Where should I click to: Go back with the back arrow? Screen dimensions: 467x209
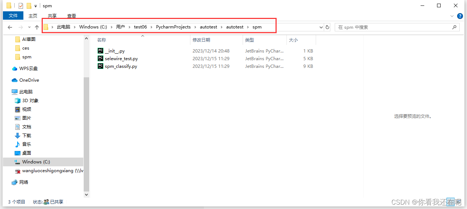click(10, 27)
